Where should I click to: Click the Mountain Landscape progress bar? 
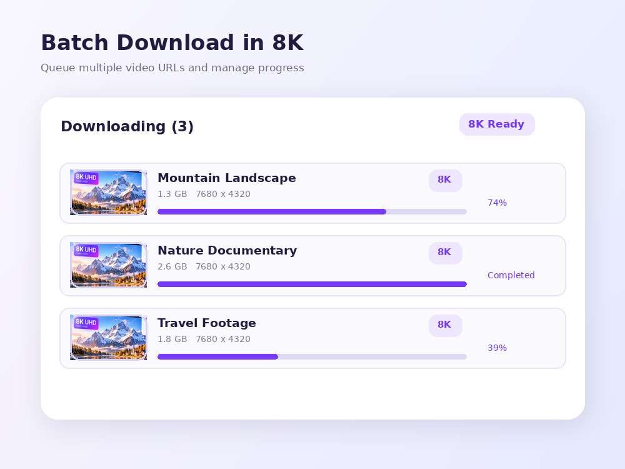coord(312,212)
